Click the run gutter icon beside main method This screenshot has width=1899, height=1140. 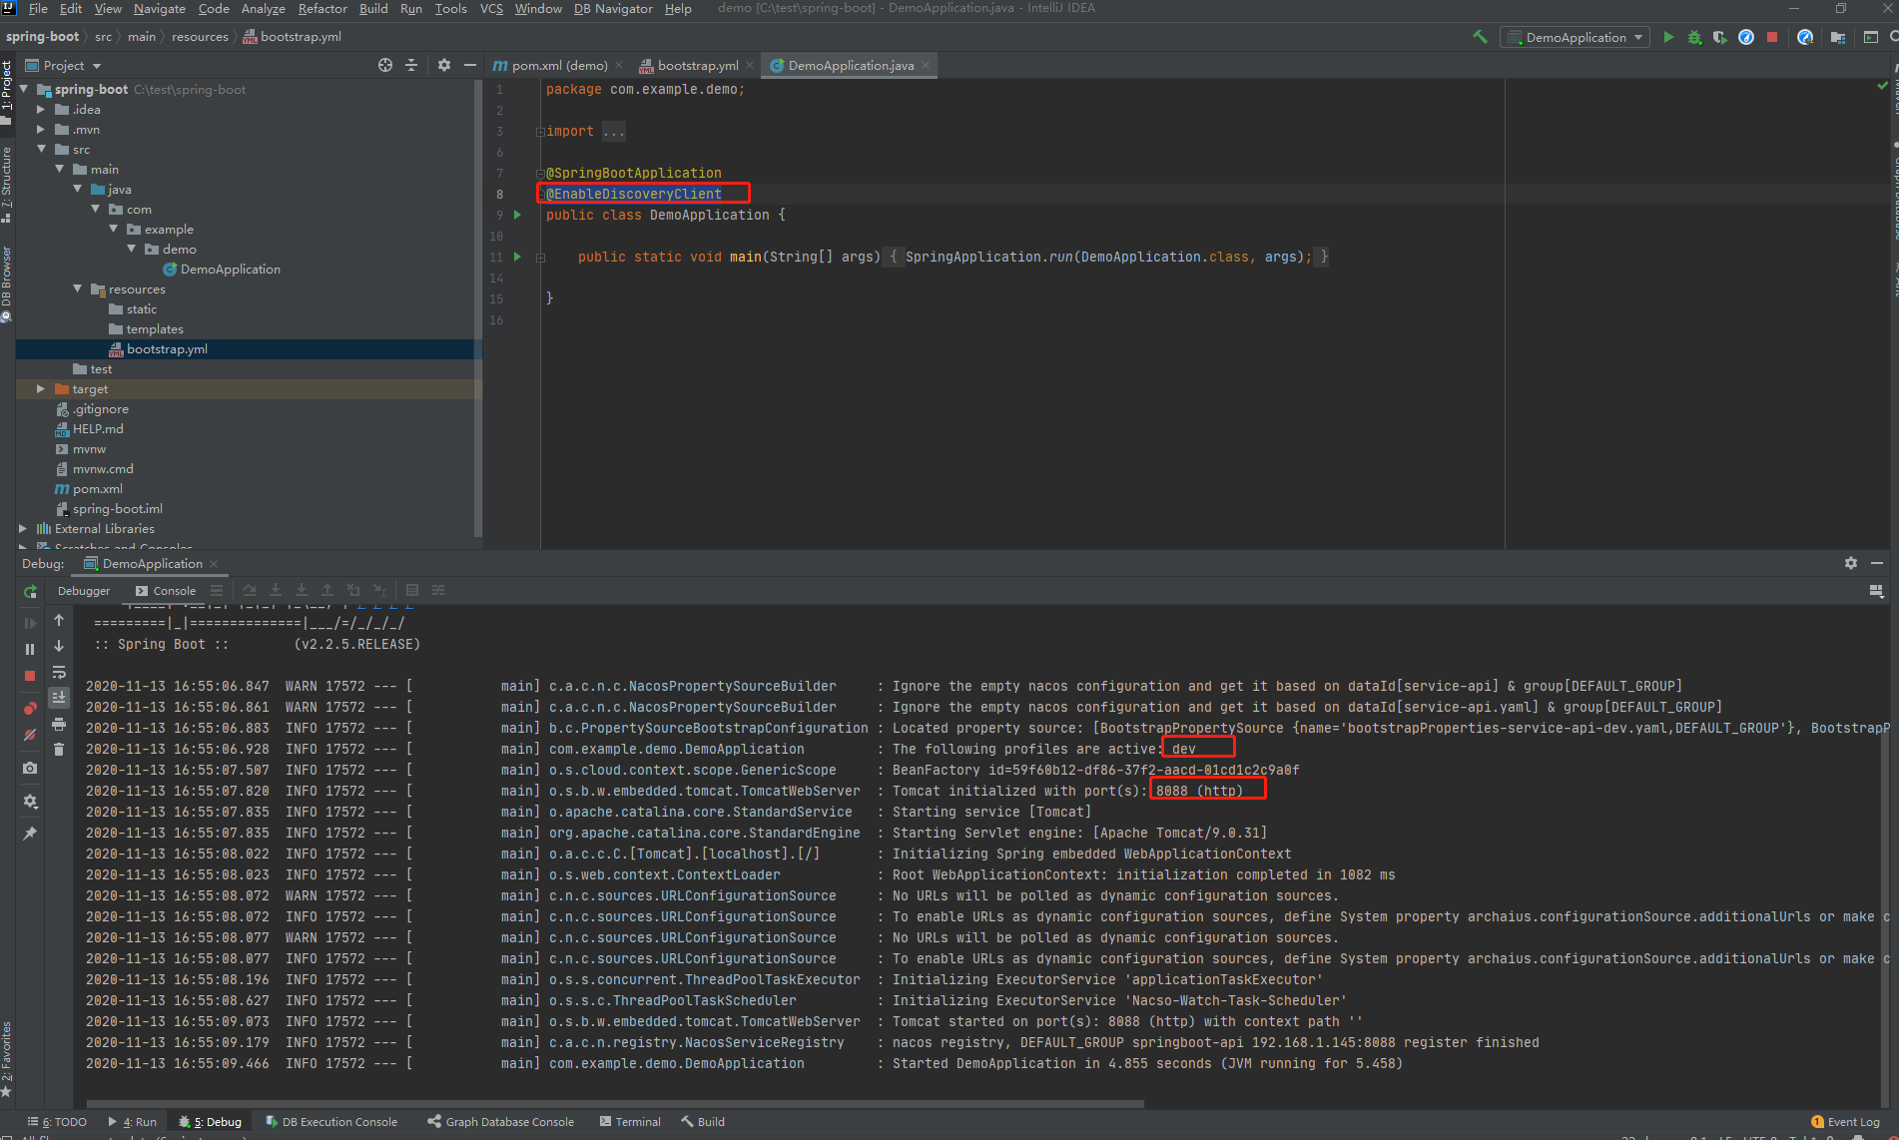(x=517, y=257)
